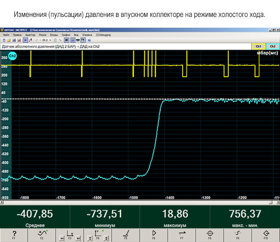The height and width of the screenshot is (242, 280).
Task: Click the crosshair cursor toolbar icon
Action: (37, 40)
